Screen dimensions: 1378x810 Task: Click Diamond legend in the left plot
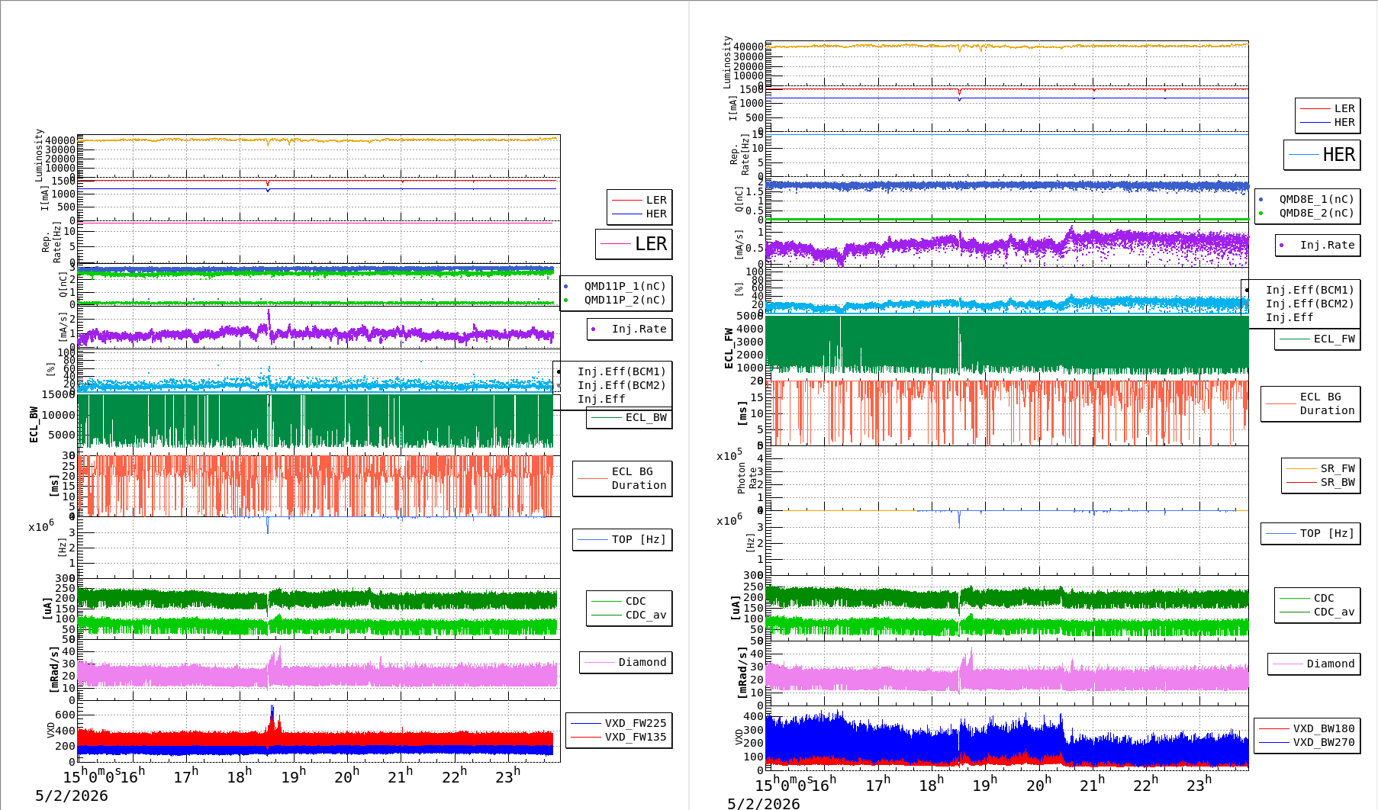pos(626,662)
